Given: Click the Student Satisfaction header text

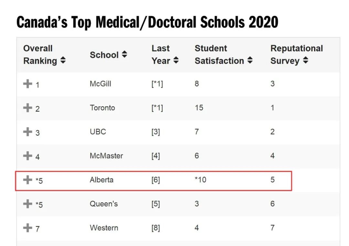Looking at the screenshot, I should (219, 54).
